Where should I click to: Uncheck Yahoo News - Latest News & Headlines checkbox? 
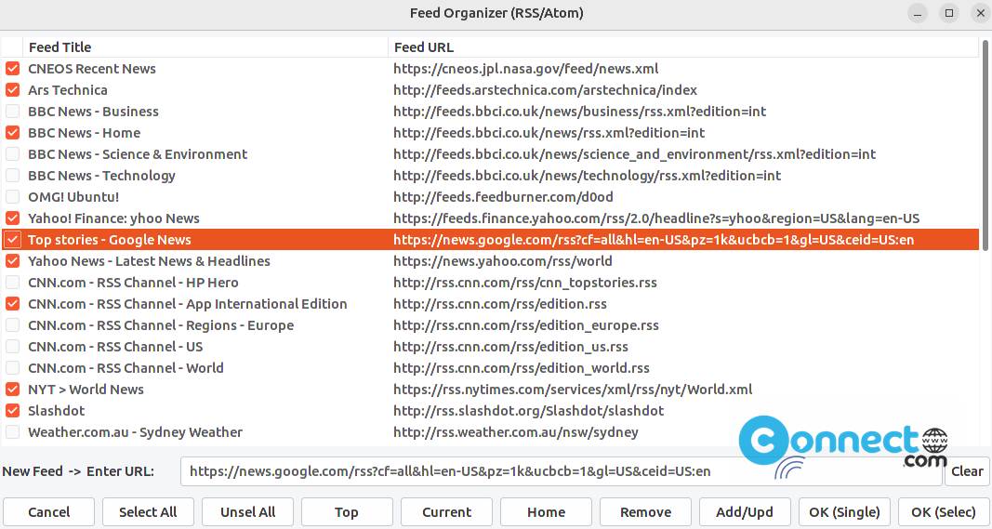[x=13, y=260]
